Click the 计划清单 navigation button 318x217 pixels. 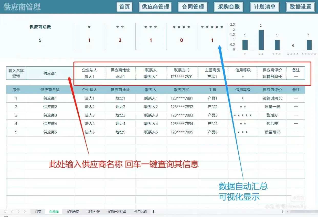[x=264, y=7]
